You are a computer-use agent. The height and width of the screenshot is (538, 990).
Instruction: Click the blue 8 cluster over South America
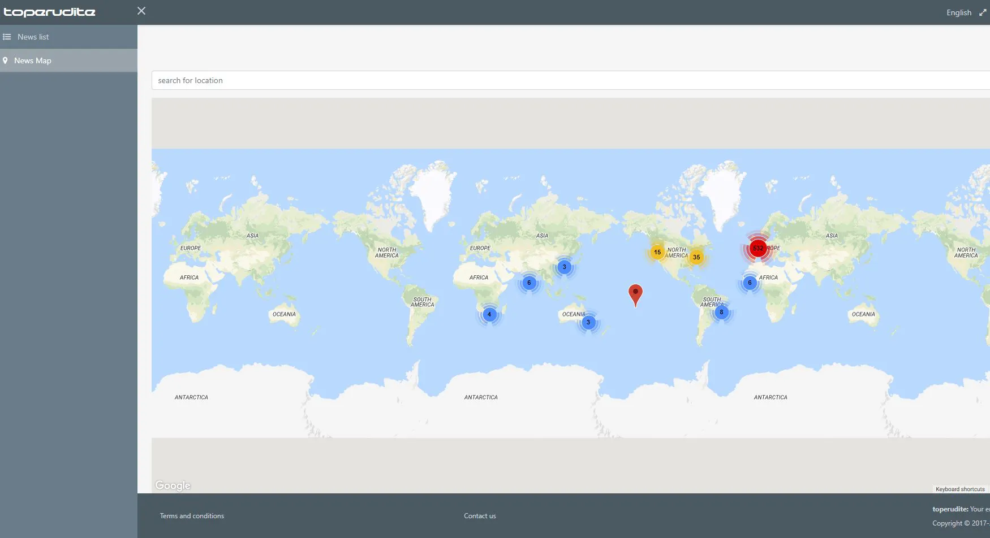coord(721,312)
